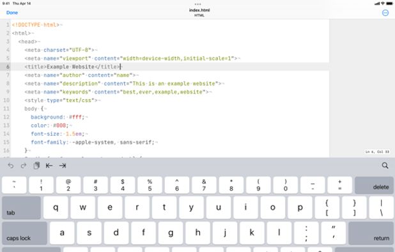395x252 pixels.
Task: Tap the "background: #fff;" CSS line
Action: (x=58, y=117)
